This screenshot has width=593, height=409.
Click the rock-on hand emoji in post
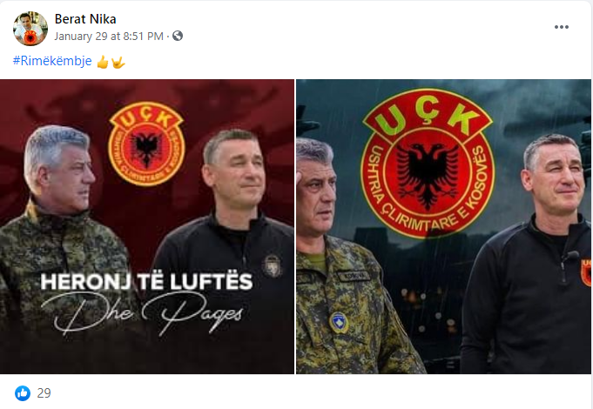[x=118, y=62]
